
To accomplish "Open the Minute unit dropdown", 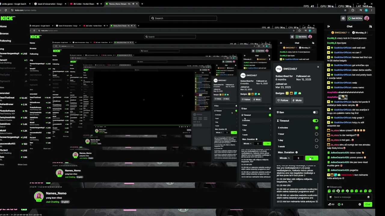I will point(285,158).
